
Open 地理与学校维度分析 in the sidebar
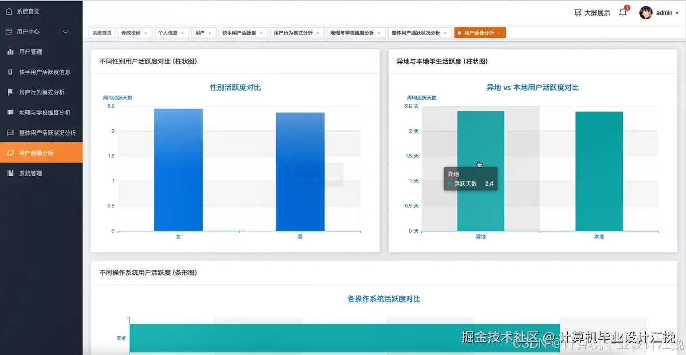(41, 112)
